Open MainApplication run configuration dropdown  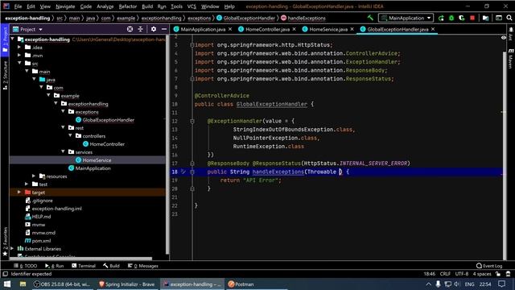point(406,18)
